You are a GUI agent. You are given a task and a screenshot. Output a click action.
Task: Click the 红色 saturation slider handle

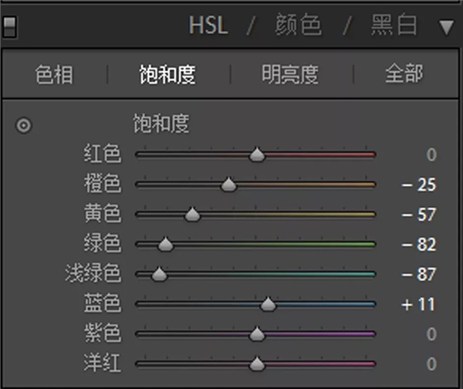pyautogui.click(x=257, y=155)
